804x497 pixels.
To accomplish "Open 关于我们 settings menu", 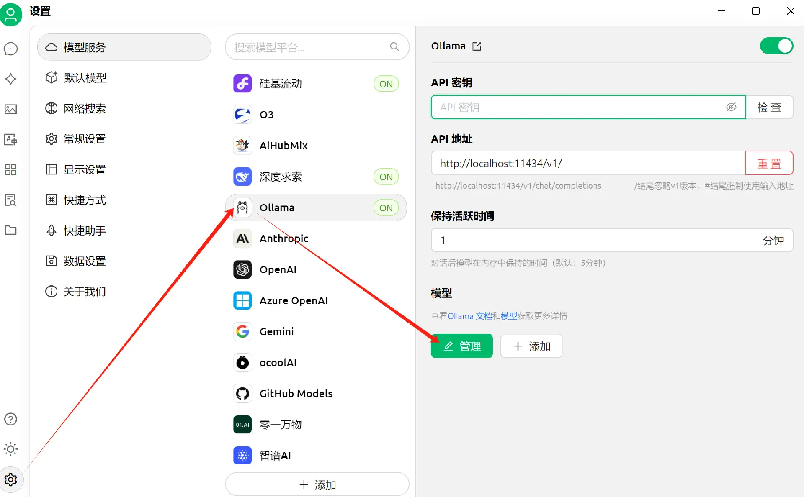I will pos(124,292).
